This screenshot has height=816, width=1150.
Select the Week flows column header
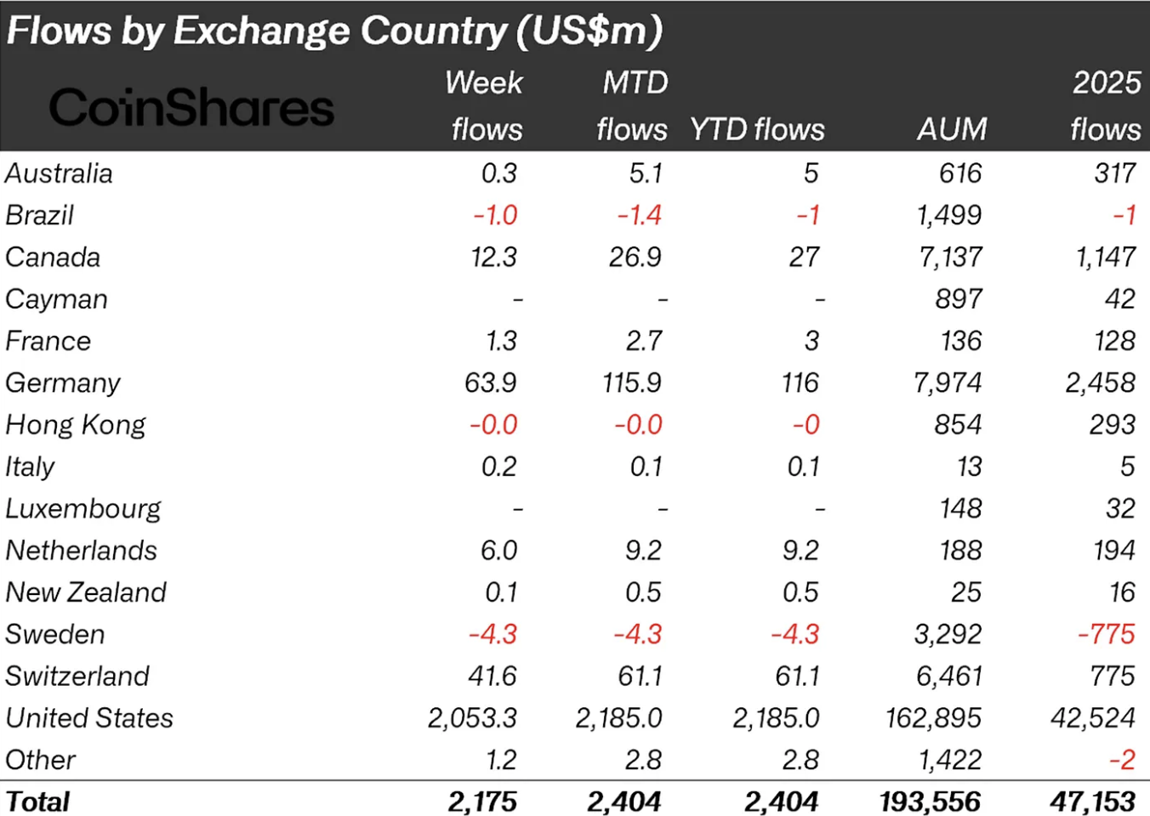[485, 106]
